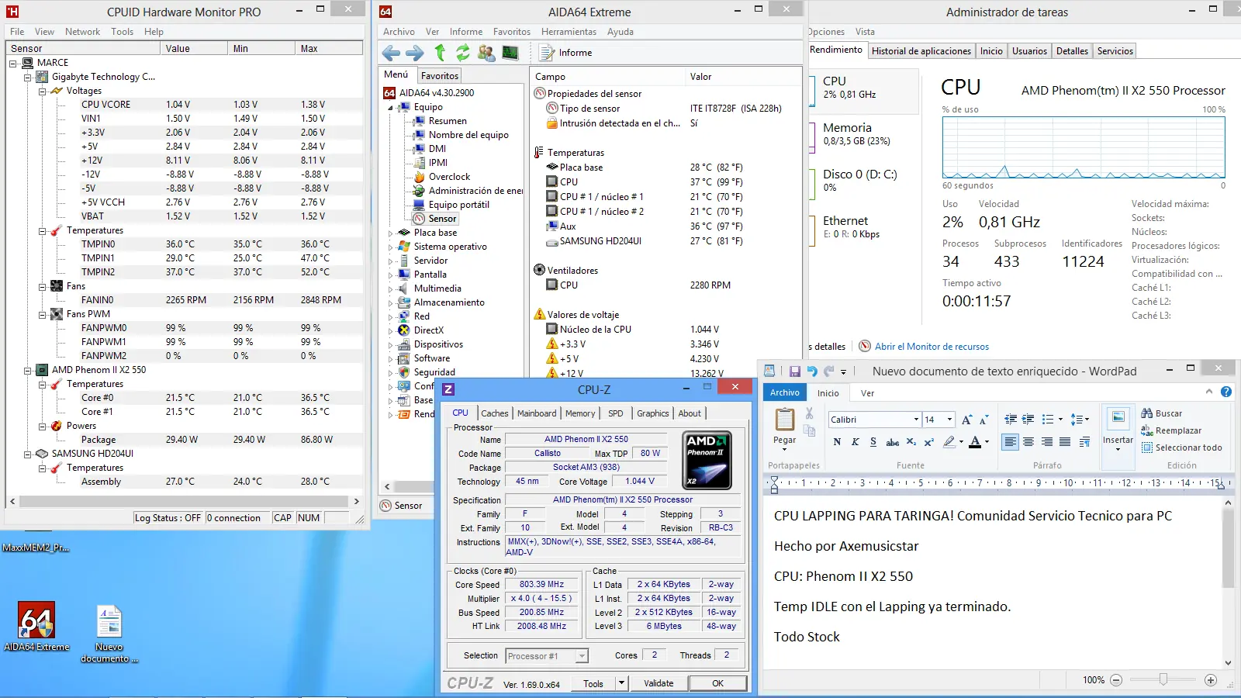Toggle superscript in WordPad

click(928, 441)
